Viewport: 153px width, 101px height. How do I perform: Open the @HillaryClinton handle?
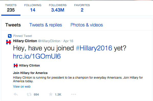point(49,41)
